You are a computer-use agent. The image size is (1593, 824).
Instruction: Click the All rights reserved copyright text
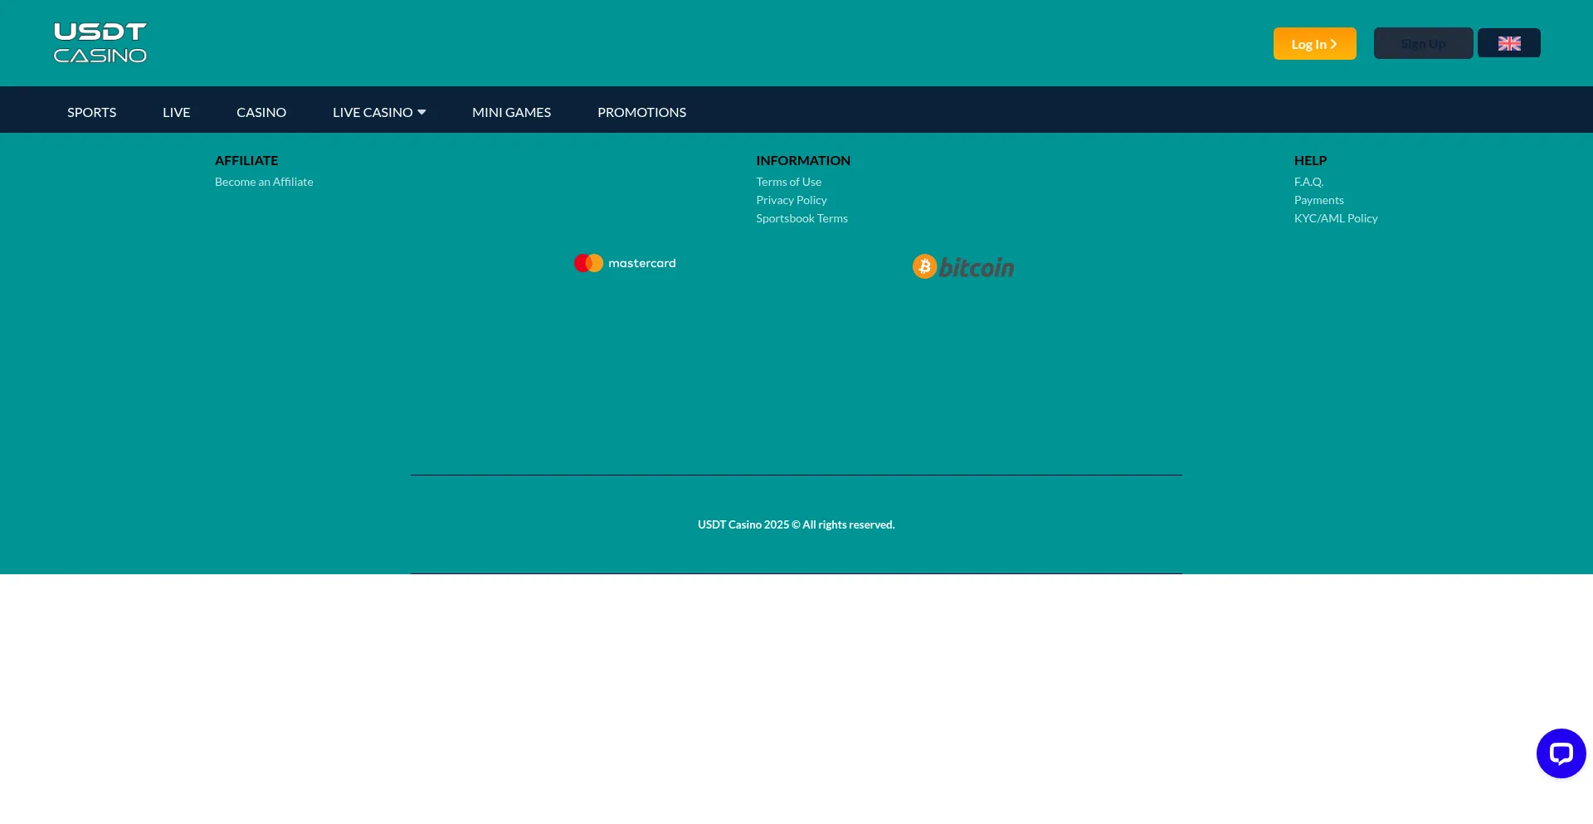coord(796,524)
